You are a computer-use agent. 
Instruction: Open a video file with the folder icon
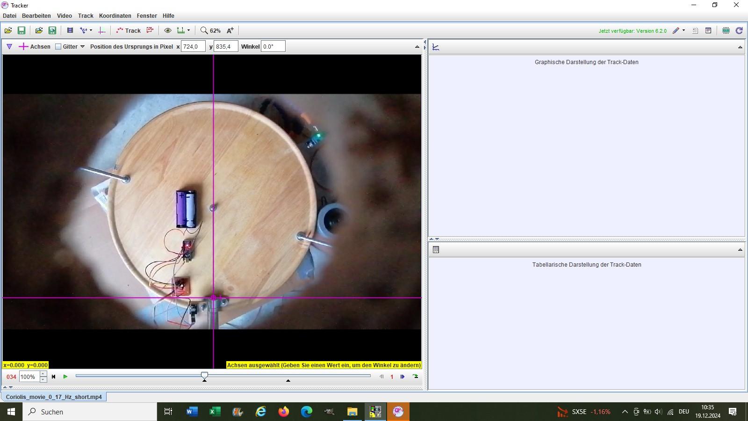click(x=8, y=30)
